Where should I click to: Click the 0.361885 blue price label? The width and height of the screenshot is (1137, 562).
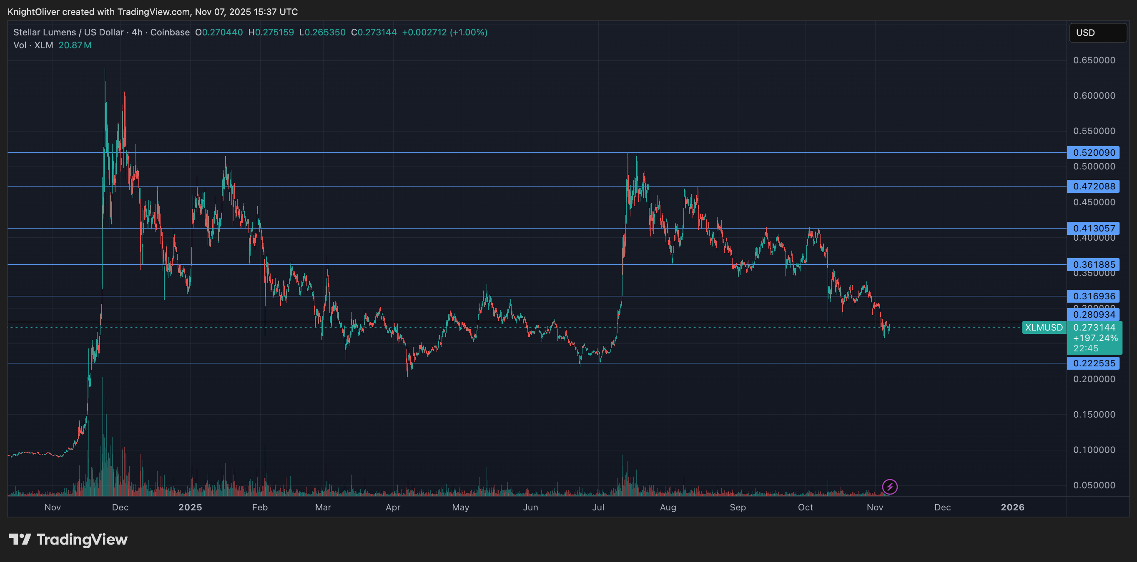[x=1093, y=264]
